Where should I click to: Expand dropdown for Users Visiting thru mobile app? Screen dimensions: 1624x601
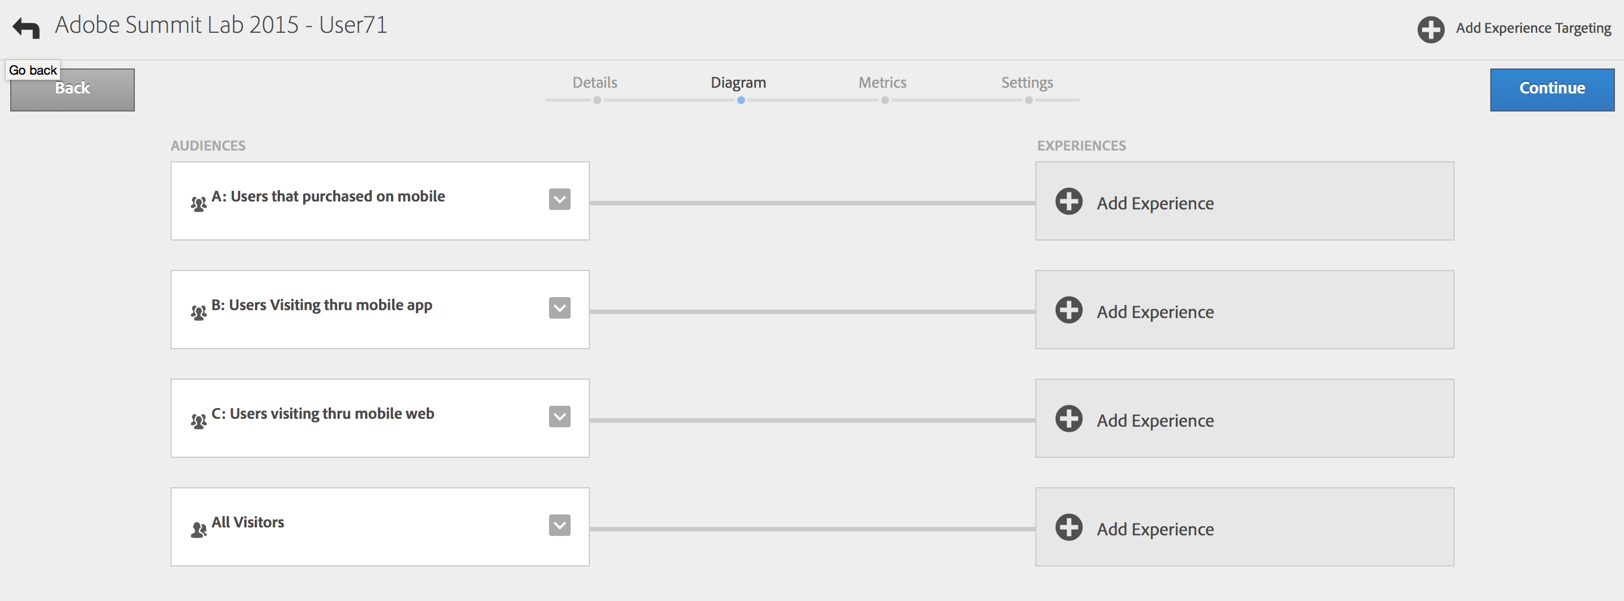coord(559,308)
